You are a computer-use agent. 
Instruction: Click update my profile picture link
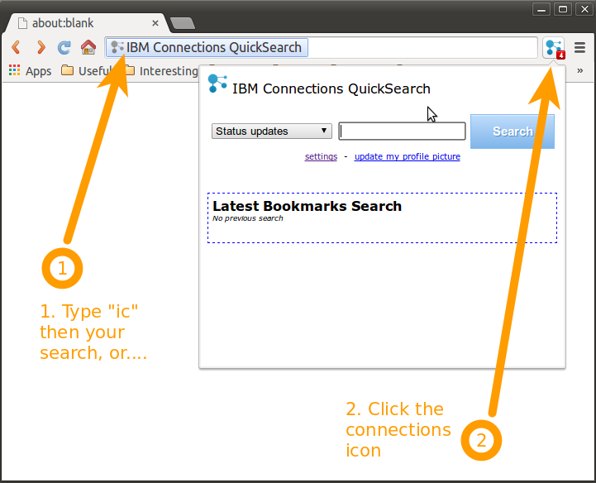tap(407, 156)
